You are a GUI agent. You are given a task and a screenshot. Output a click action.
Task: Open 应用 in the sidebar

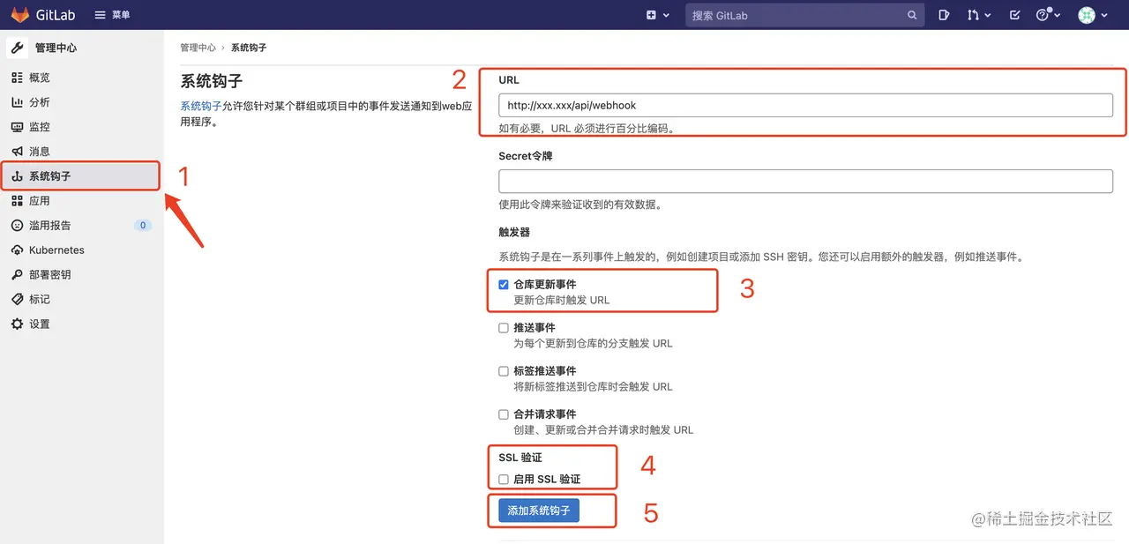tap(82, 201)
